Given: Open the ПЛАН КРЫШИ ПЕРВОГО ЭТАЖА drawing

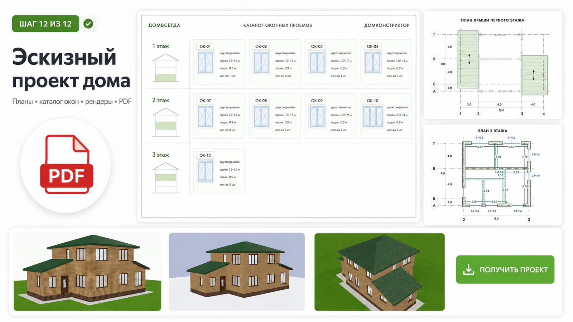Looking at the screenshot, I should 493,65.
